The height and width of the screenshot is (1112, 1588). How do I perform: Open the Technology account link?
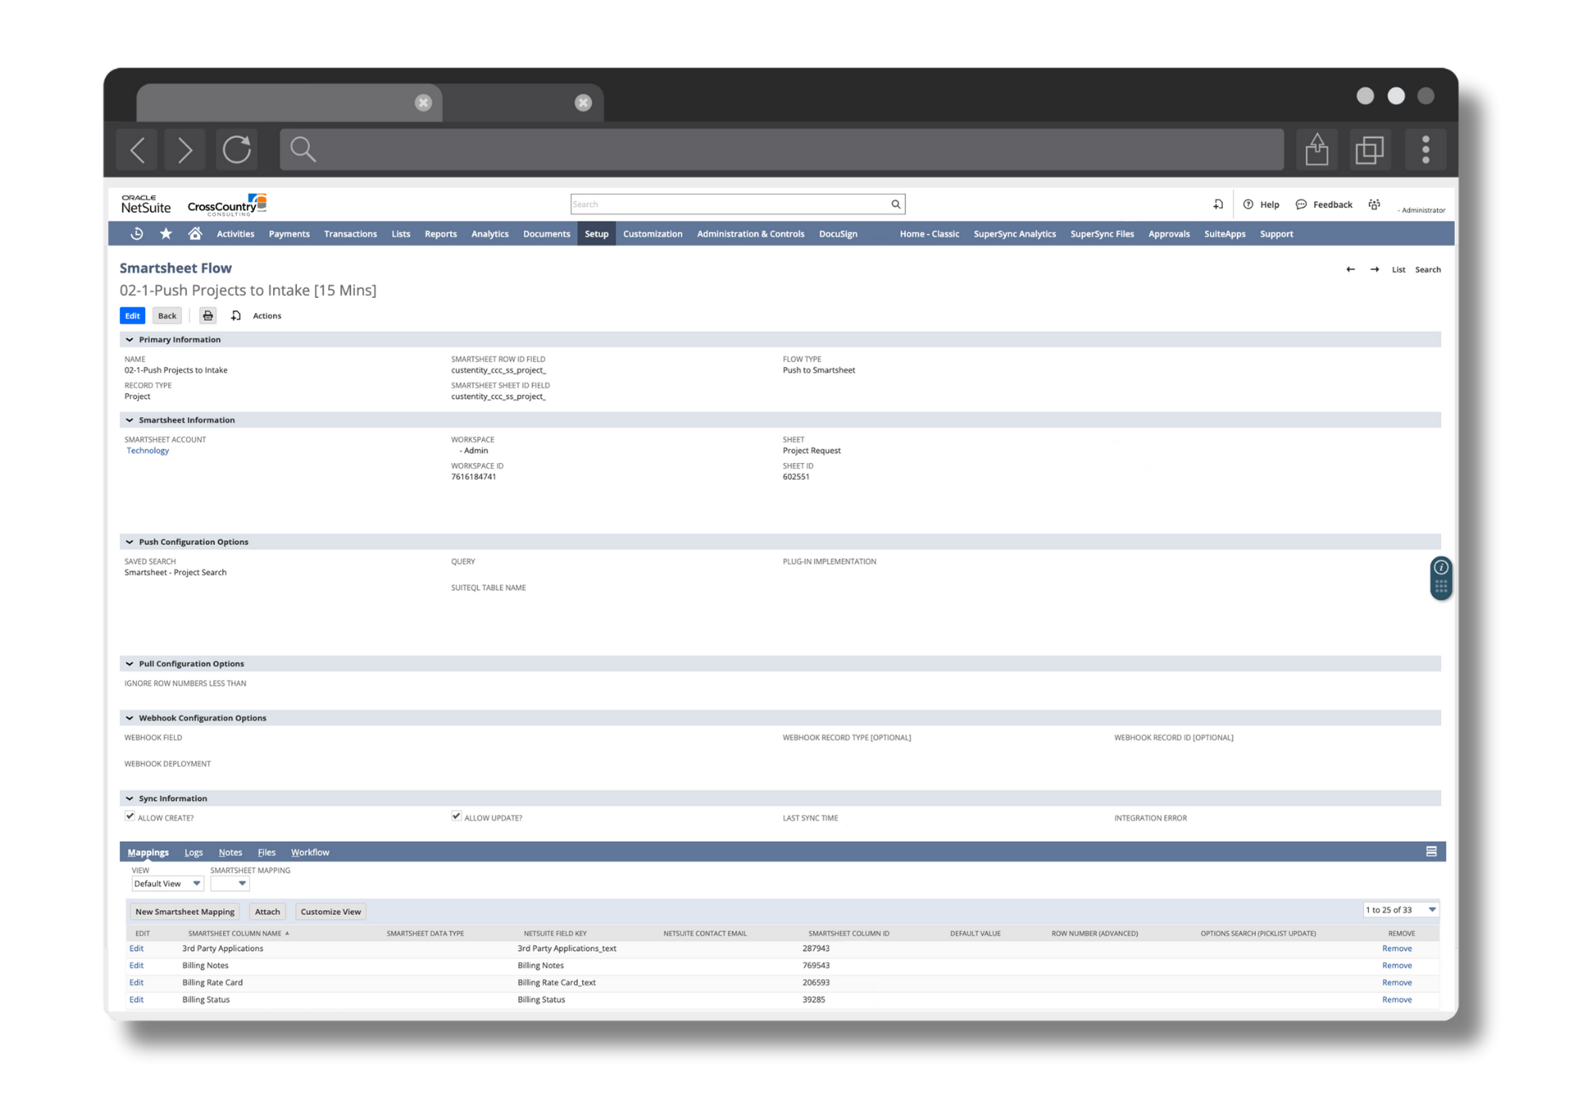(148, 450)
